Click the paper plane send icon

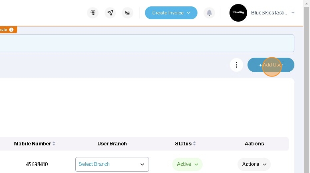coord(110,13)
